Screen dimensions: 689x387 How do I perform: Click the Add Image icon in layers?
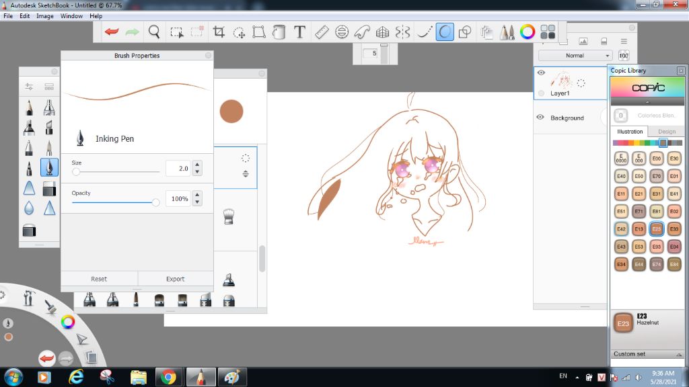coord(583,41)
